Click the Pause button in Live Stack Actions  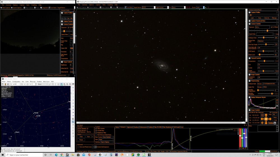(81, 140)
